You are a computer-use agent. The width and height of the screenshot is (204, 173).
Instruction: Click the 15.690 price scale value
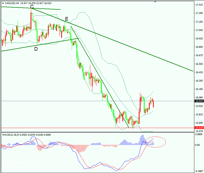click(x=199, y=123)
